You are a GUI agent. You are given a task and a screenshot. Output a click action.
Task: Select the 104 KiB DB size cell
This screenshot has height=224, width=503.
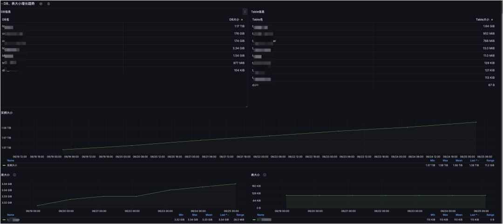click(x=239, y=70)
